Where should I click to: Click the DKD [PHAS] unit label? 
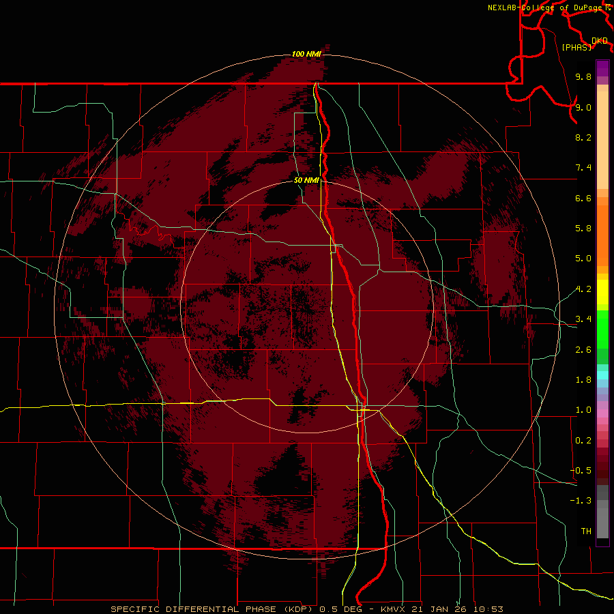pos(585,44)
